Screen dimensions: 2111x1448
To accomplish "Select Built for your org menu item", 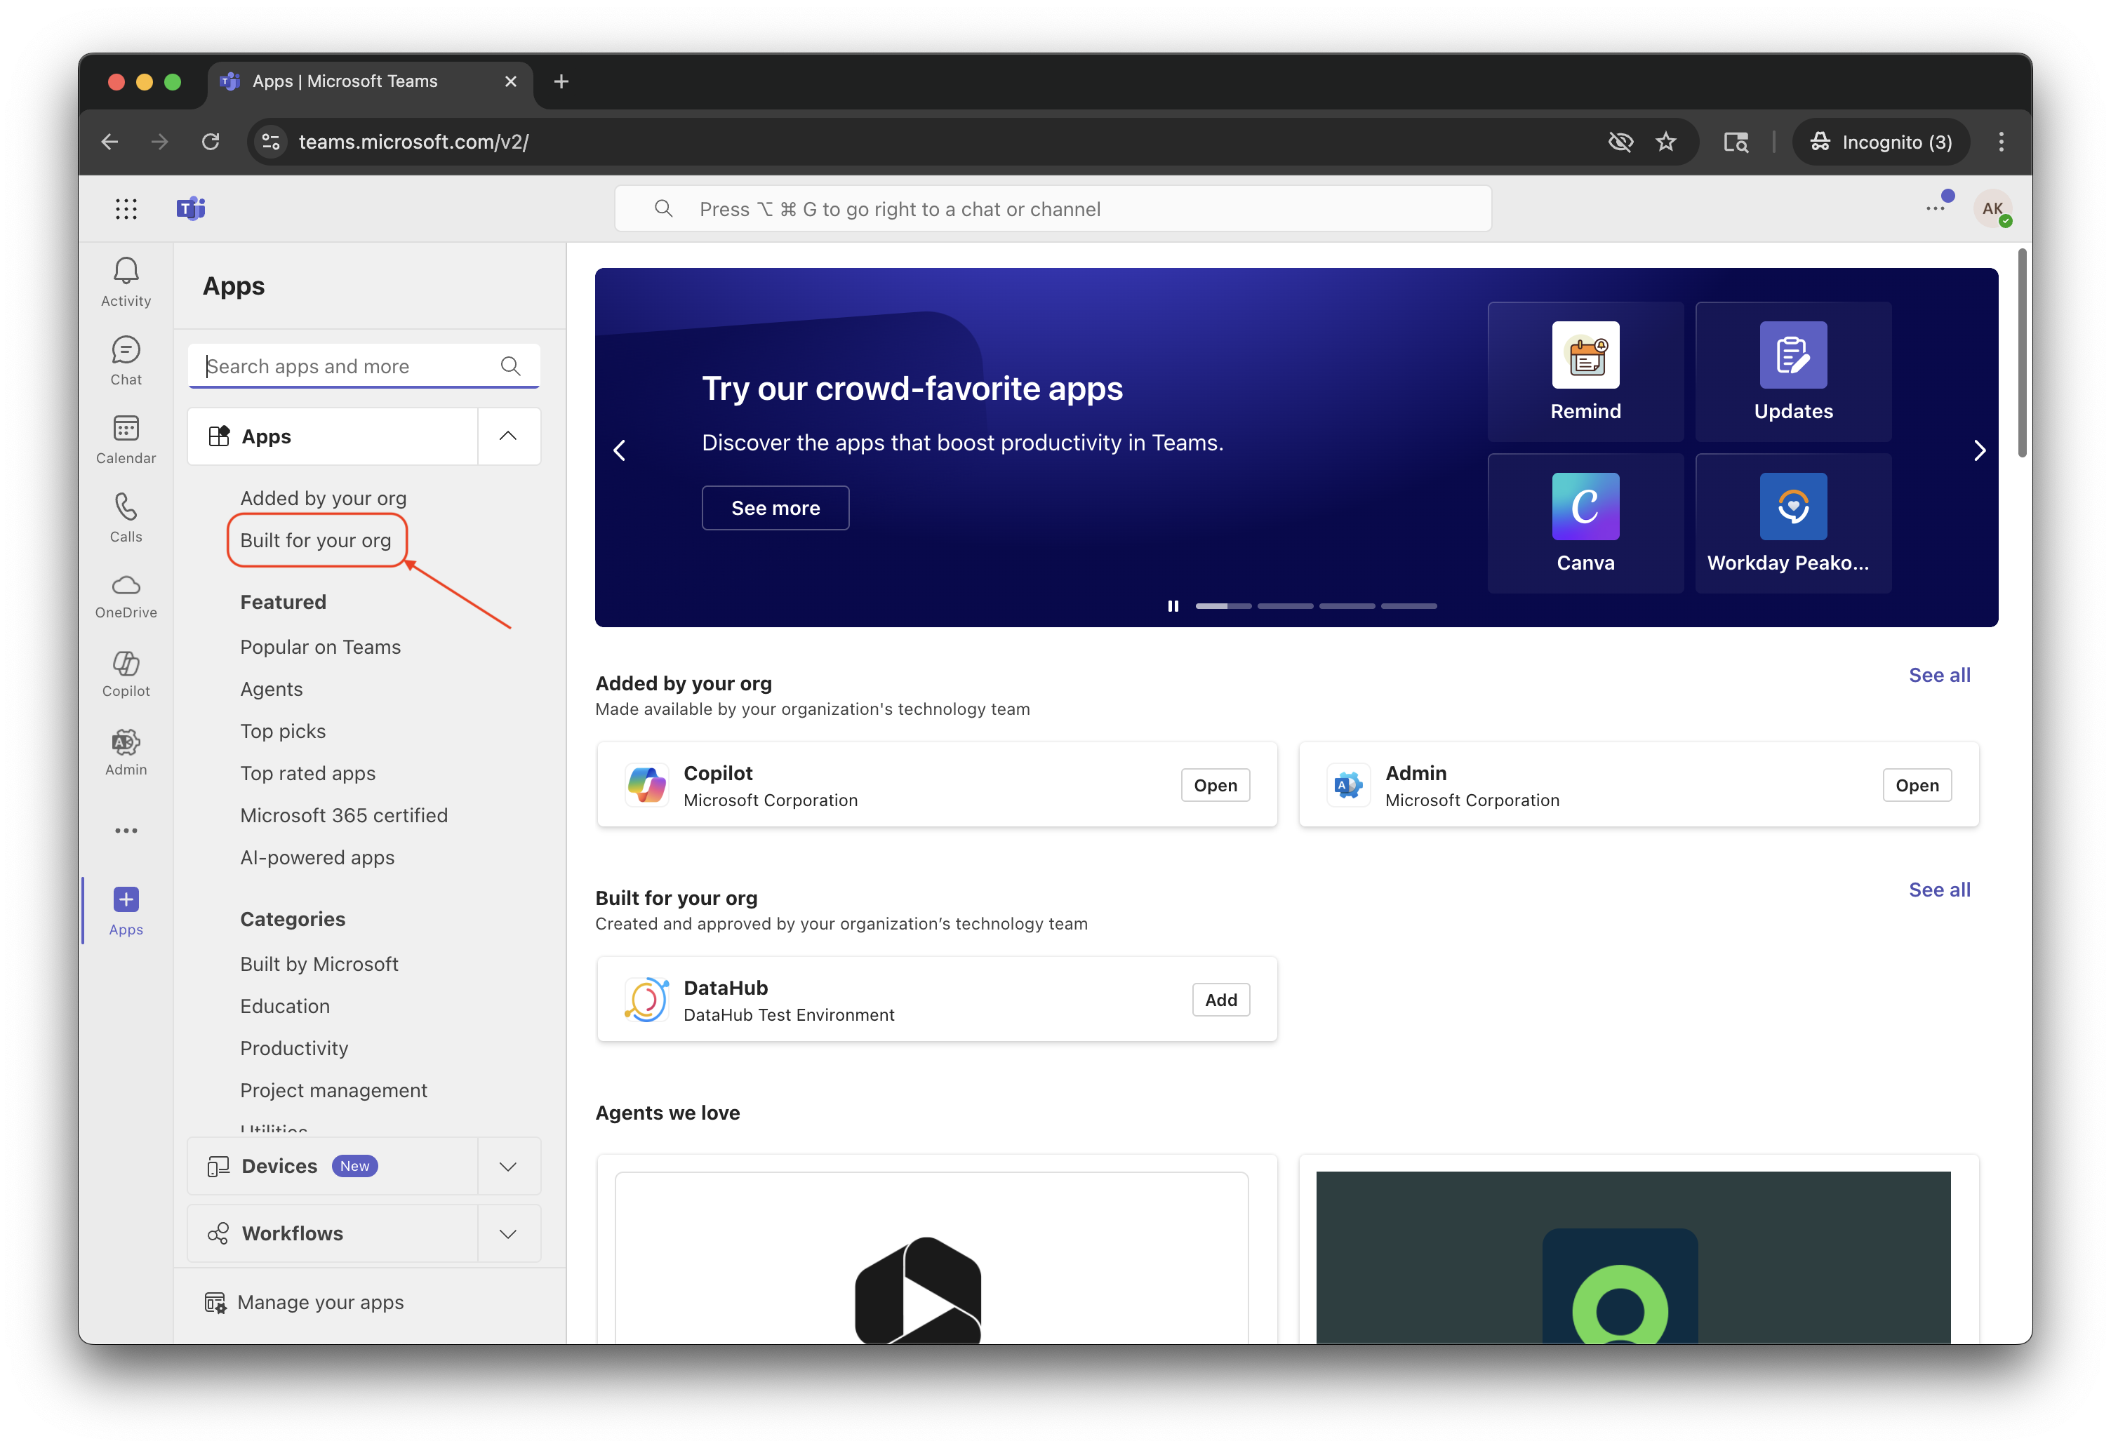I will tap(315, 540).
